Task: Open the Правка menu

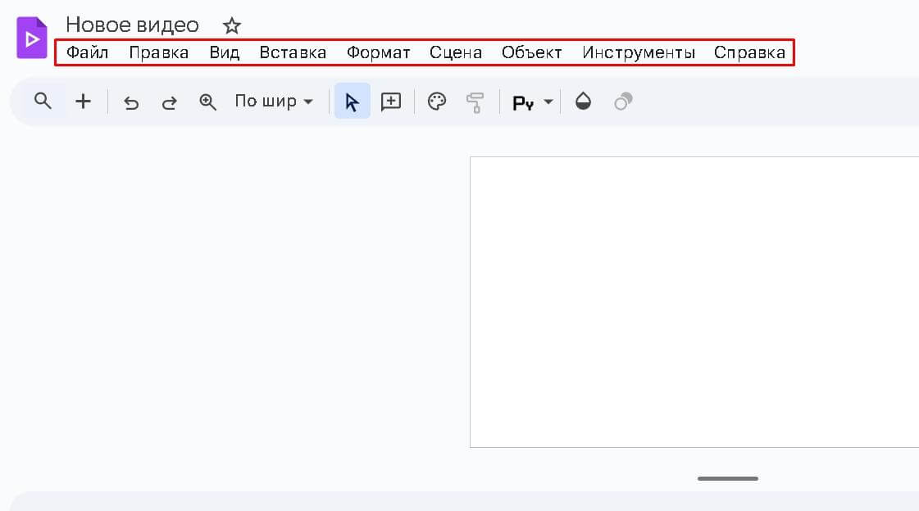Action: (x=159, y=52)
